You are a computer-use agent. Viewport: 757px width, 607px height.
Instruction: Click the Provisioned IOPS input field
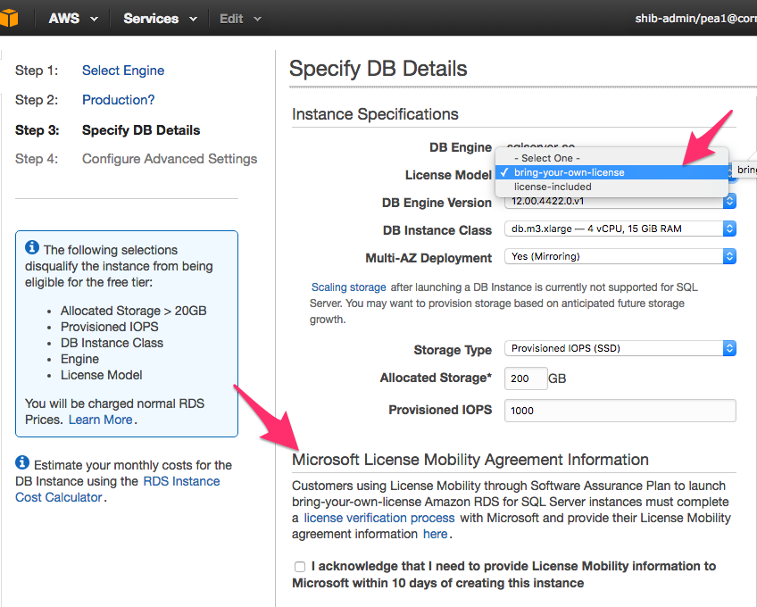coord(620,411)
